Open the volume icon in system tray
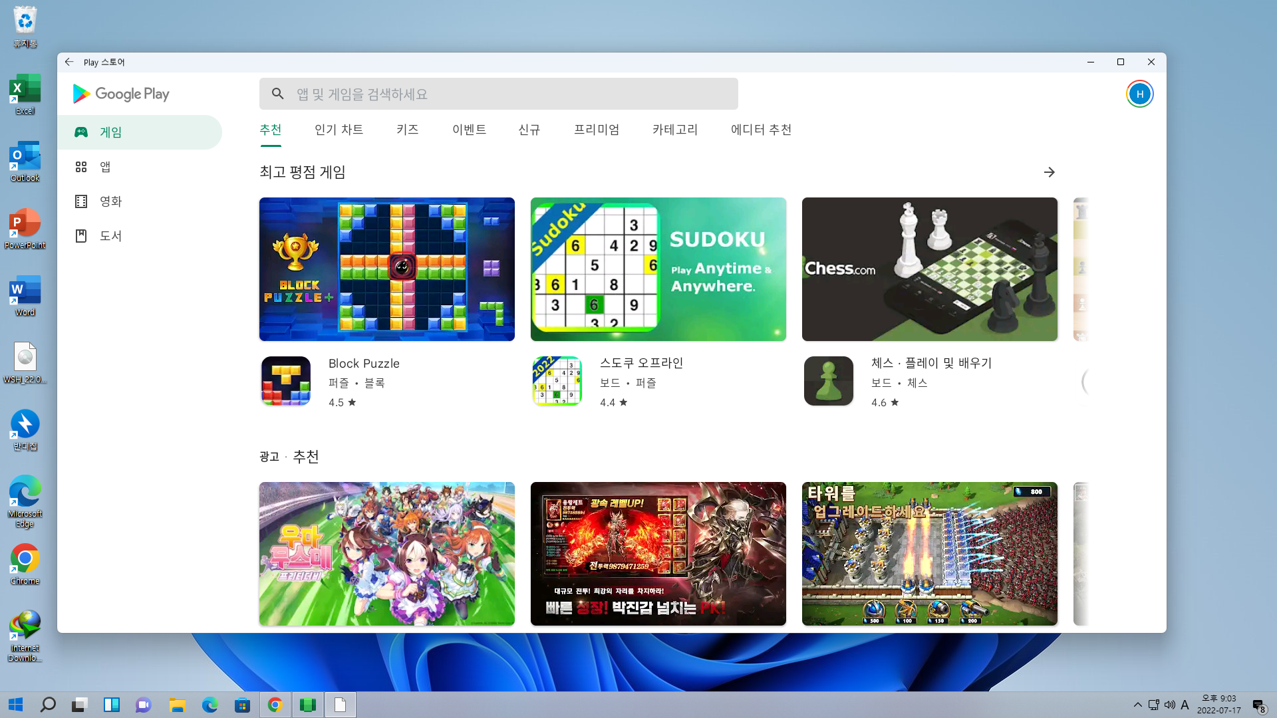Viewport: 1277px width, 718px height. tap(1170, 705)
